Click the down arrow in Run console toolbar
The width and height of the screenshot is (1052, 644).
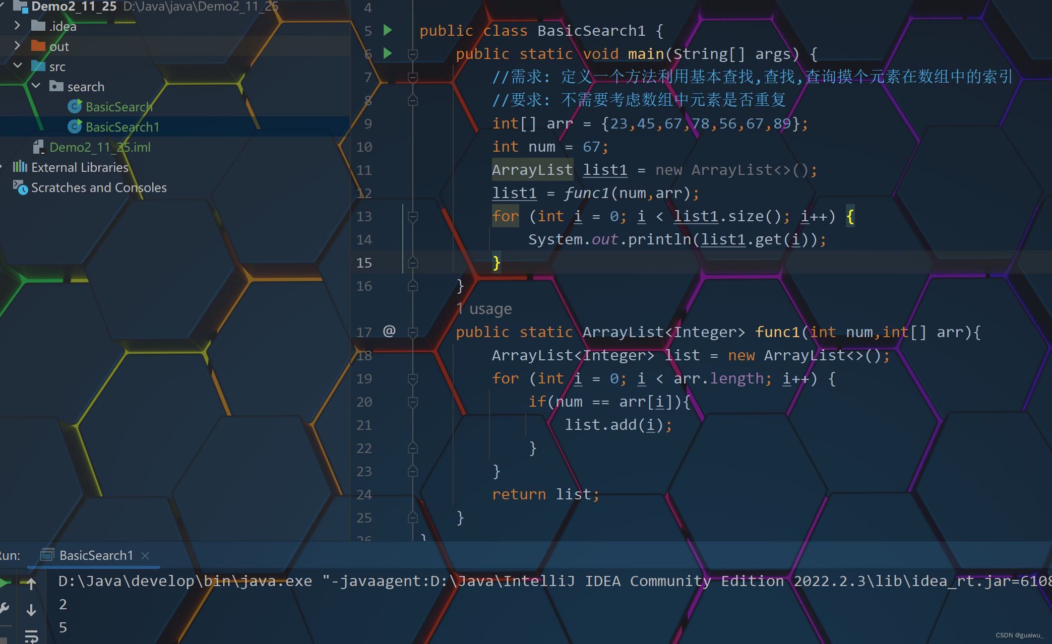(x=31, y=610)
